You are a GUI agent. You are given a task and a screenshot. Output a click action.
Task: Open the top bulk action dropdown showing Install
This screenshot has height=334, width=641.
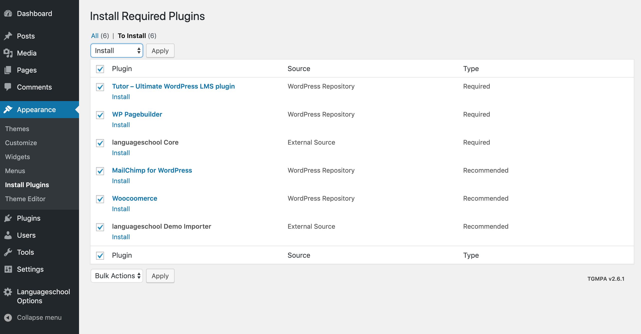tap(117, 51)
